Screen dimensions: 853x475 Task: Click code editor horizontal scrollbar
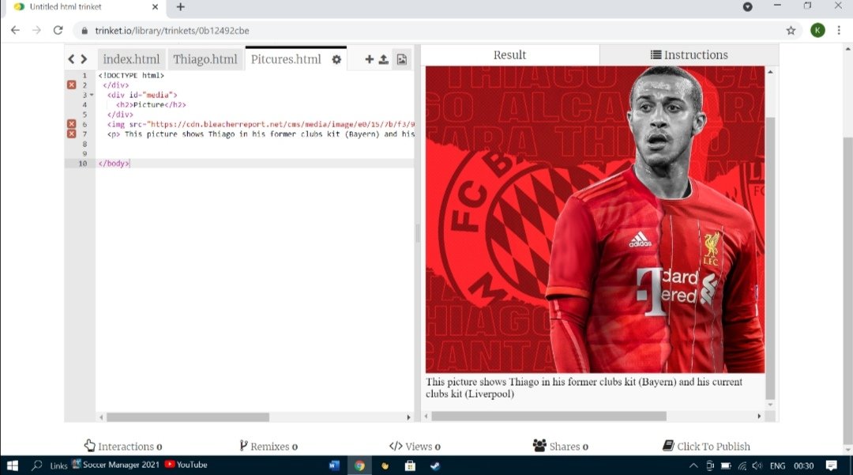188,417
